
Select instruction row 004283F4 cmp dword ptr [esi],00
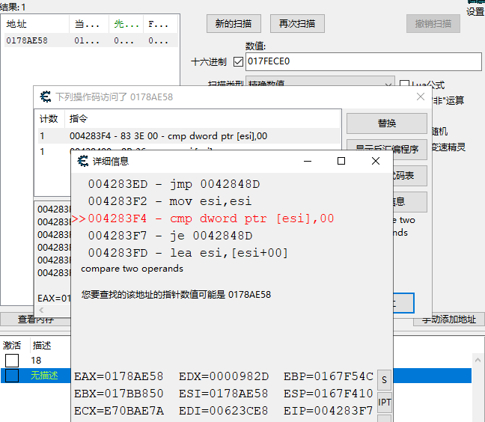click(x=189, y=136)
